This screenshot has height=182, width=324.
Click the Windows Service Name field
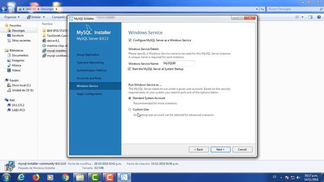(x=179, y=63)
